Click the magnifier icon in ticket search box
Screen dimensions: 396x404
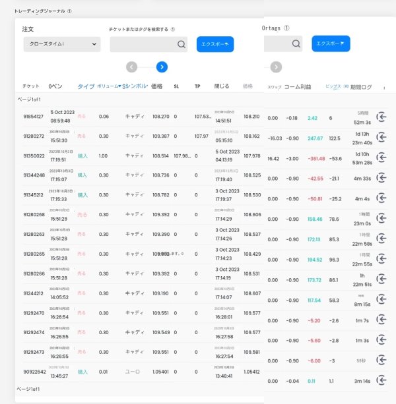tap(181, 44)
